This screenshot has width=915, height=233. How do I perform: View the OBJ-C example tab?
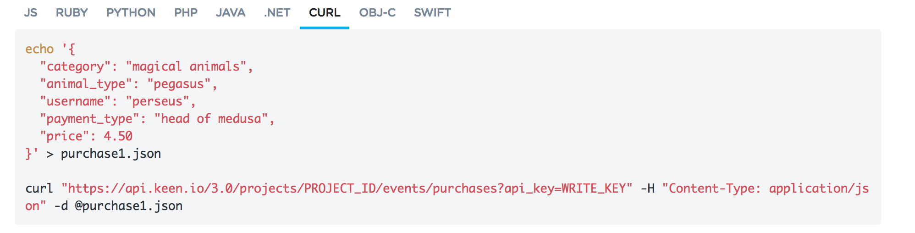(x=377, y=13)
